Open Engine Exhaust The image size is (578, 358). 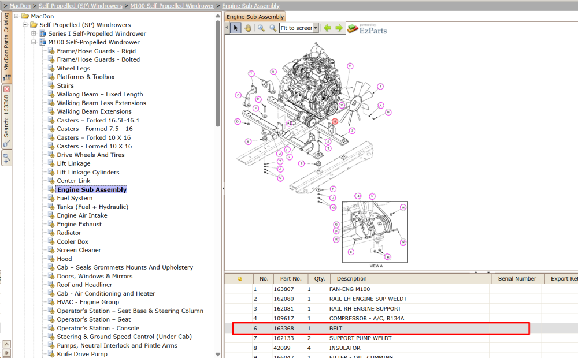pyautogui.click(x=79, y=224)
